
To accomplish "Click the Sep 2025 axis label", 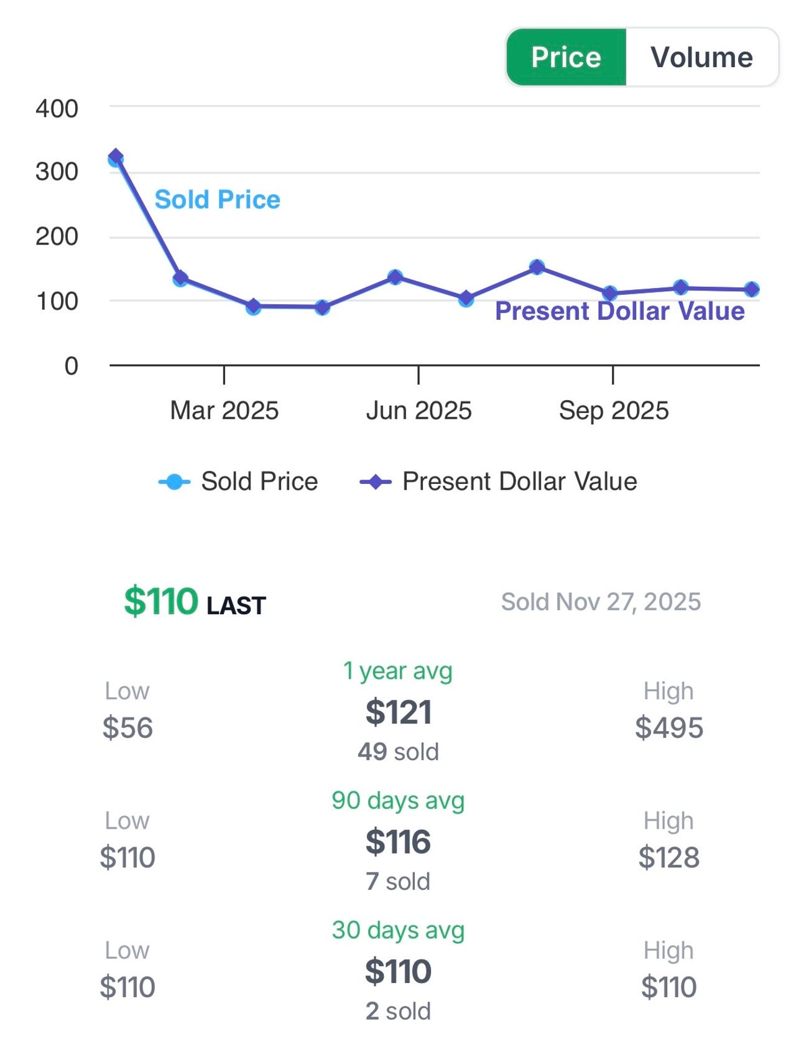I will pos(613,411).
